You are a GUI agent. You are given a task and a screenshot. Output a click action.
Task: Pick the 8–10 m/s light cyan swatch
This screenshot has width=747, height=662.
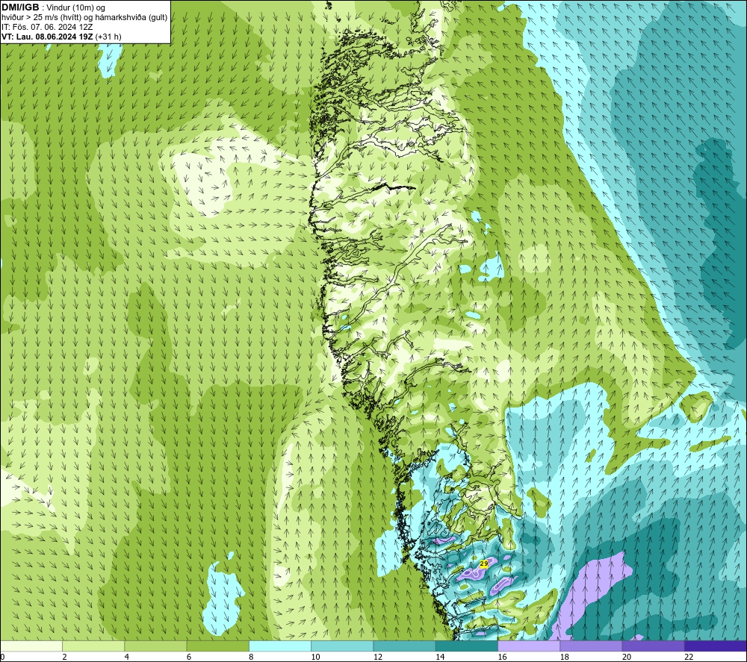[280, 646]
